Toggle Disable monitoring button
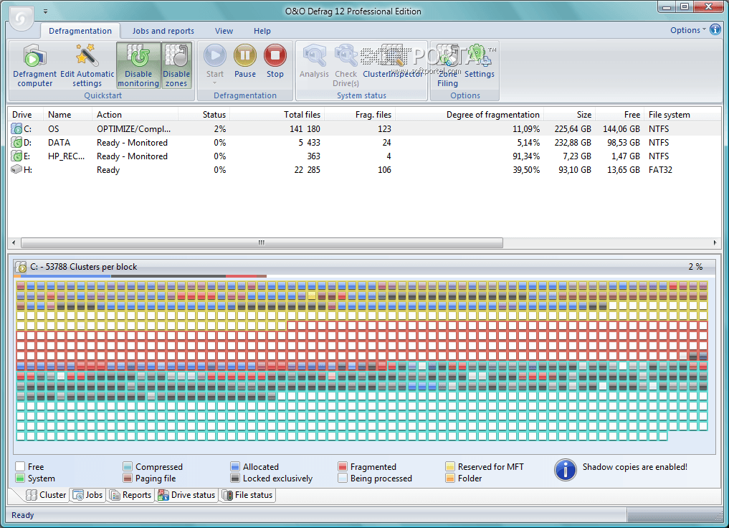 click(x=138, y=65)
